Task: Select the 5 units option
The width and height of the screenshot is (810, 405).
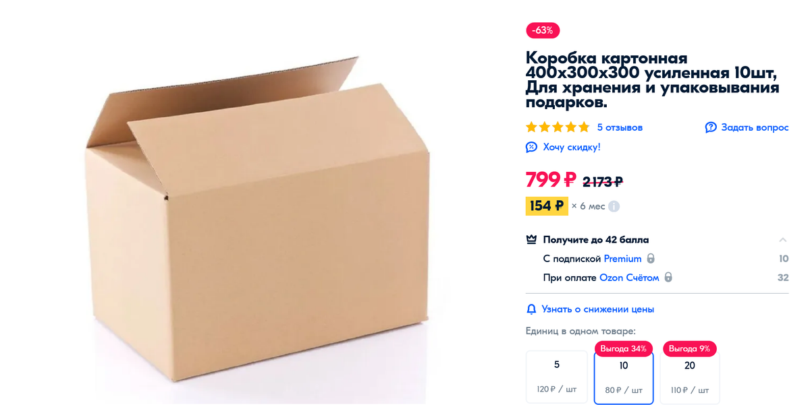Action: coord(557,377)
